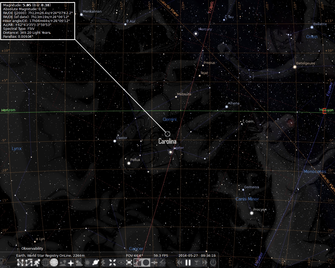Toggle ground landscape display

coord(62,263)
